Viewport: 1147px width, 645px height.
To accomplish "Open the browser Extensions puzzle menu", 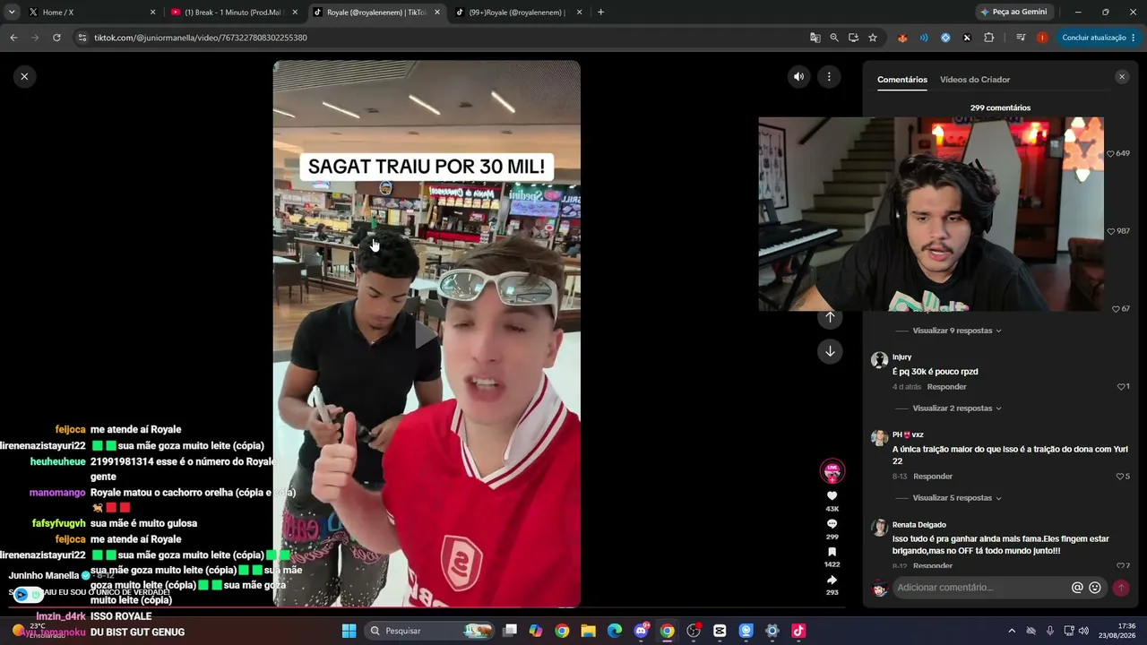I will [x=989, y=38].
